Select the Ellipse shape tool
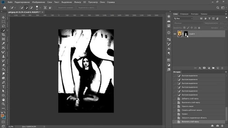Image resolution: width=228 pixels, height=128 pixels. (x=3, y=95)
